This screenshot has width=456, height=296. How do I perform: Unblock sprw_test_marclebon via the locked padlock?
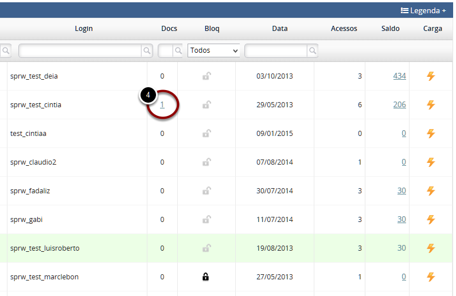click(206, 277)
